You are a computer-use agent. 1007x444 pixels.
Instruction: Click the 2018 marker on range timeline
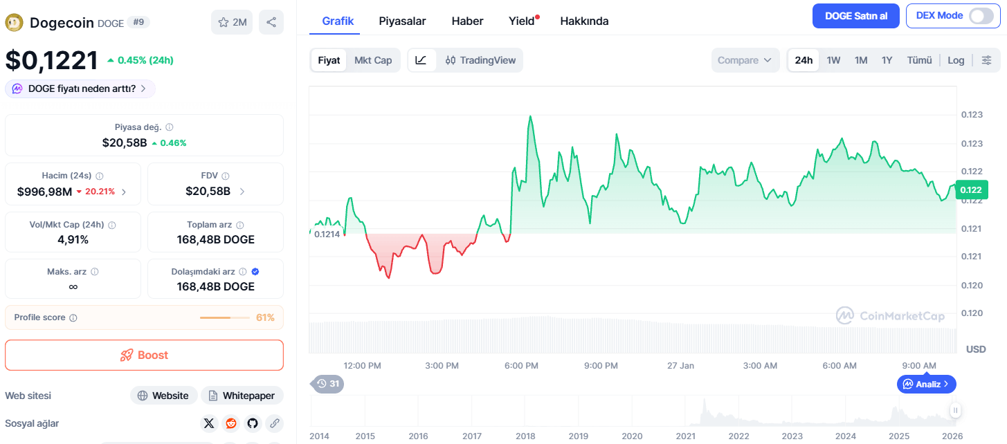coord(525,436)
